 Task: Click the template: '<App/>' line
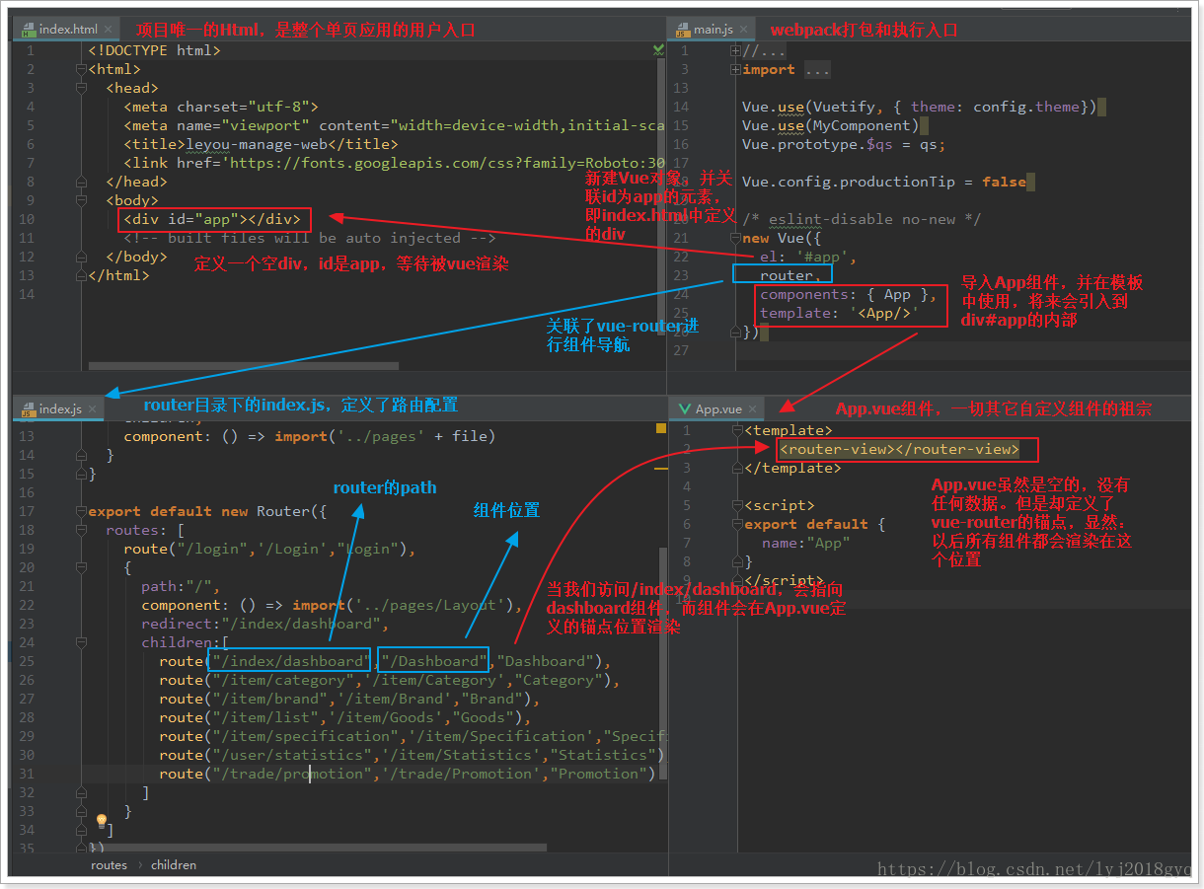click(x=839, y=313)
